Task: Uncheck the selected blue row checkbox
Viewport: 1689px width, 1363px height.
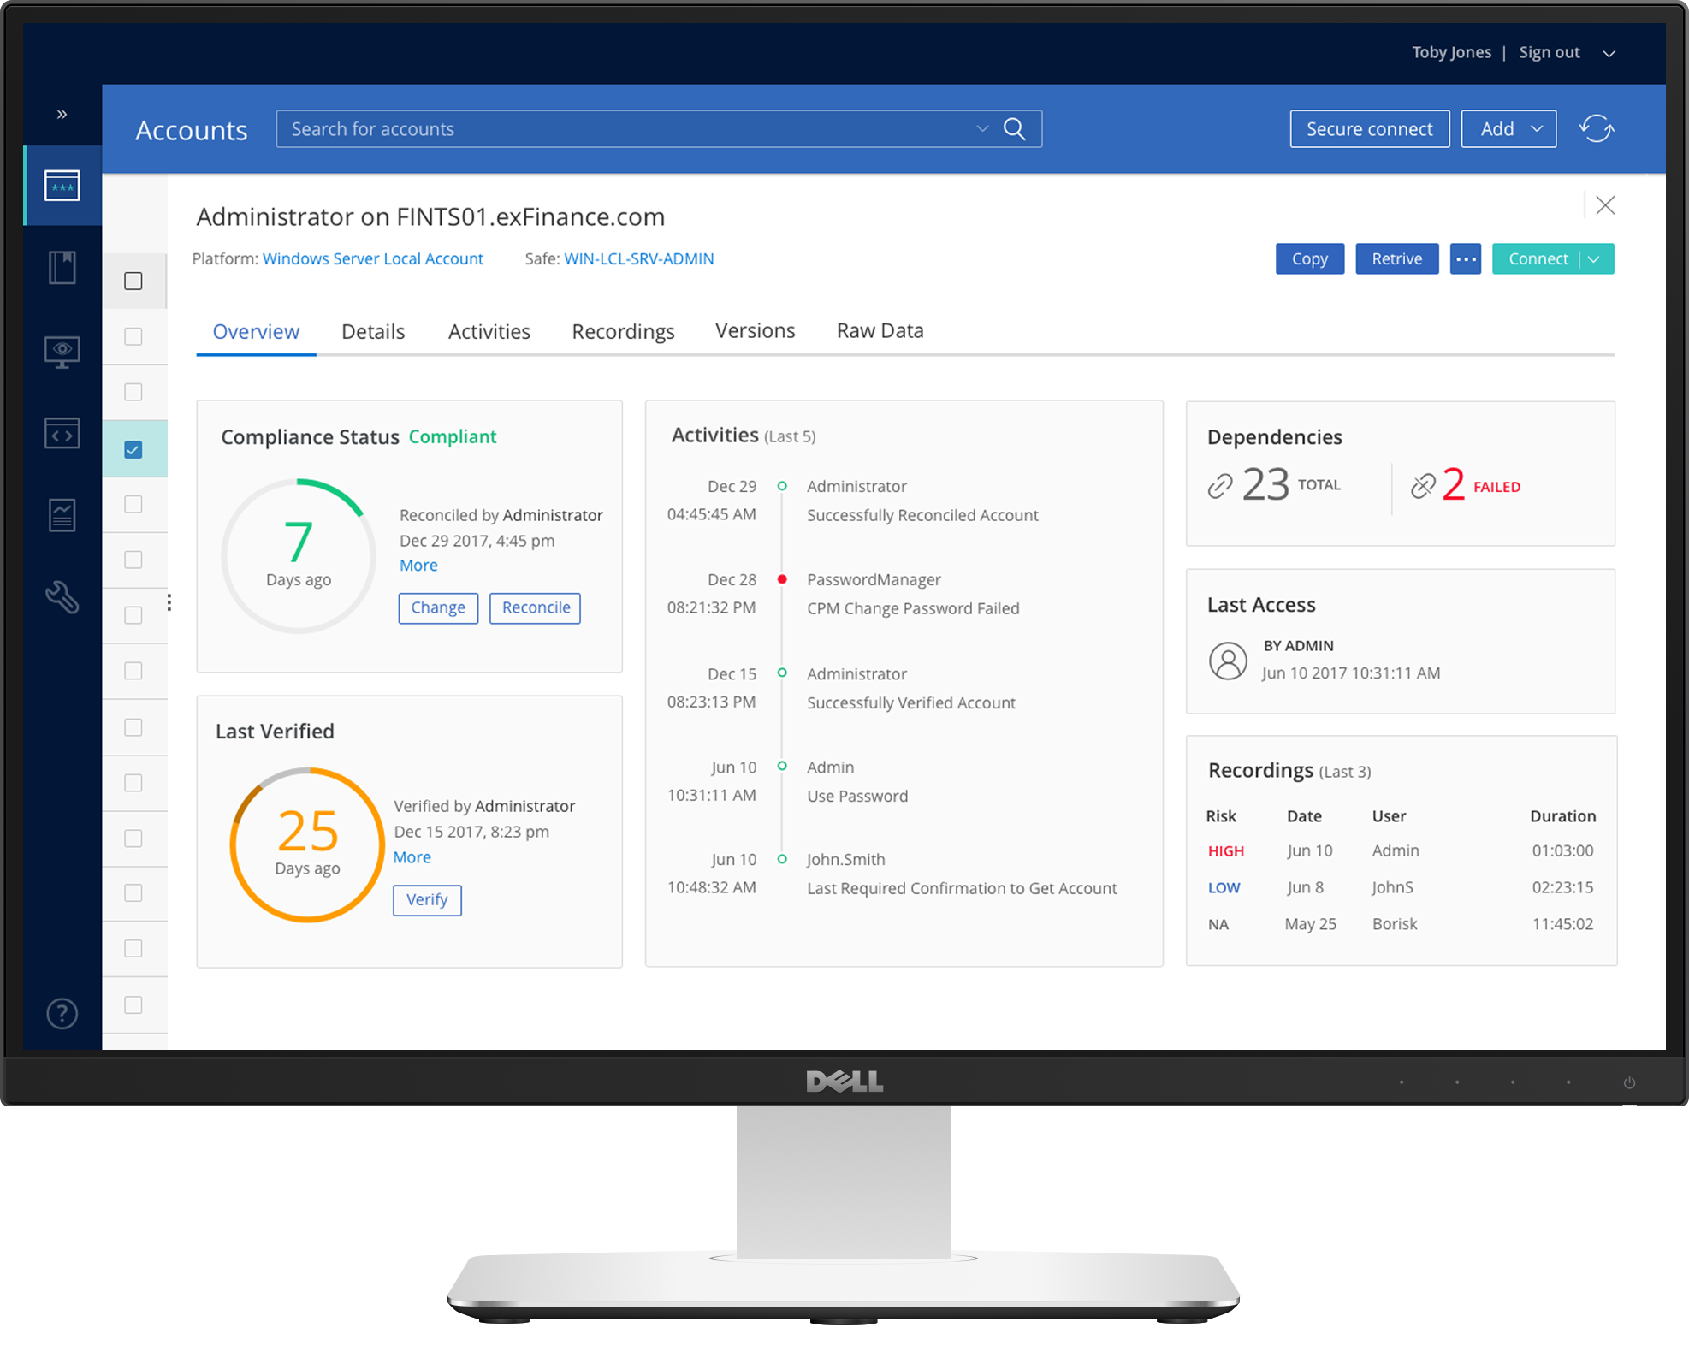Action: pos(133,449)
